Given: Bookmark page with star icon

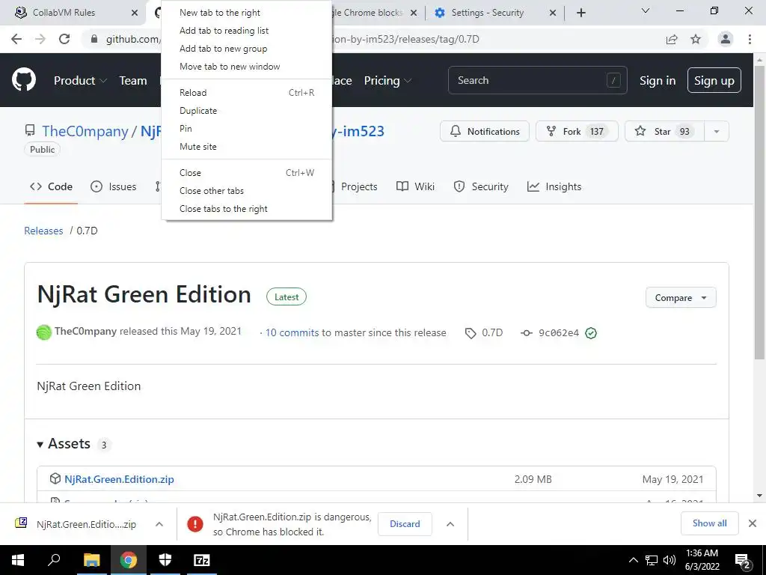Looking at the screenshot, I should tap(696, 39).
